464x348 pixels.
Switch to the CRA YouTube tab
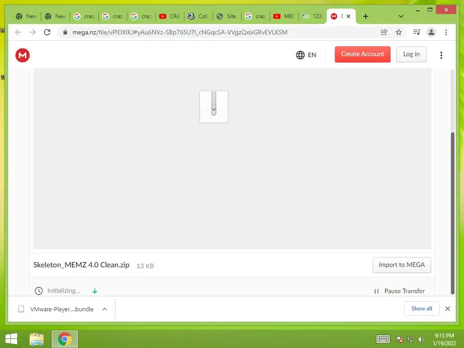169,16
